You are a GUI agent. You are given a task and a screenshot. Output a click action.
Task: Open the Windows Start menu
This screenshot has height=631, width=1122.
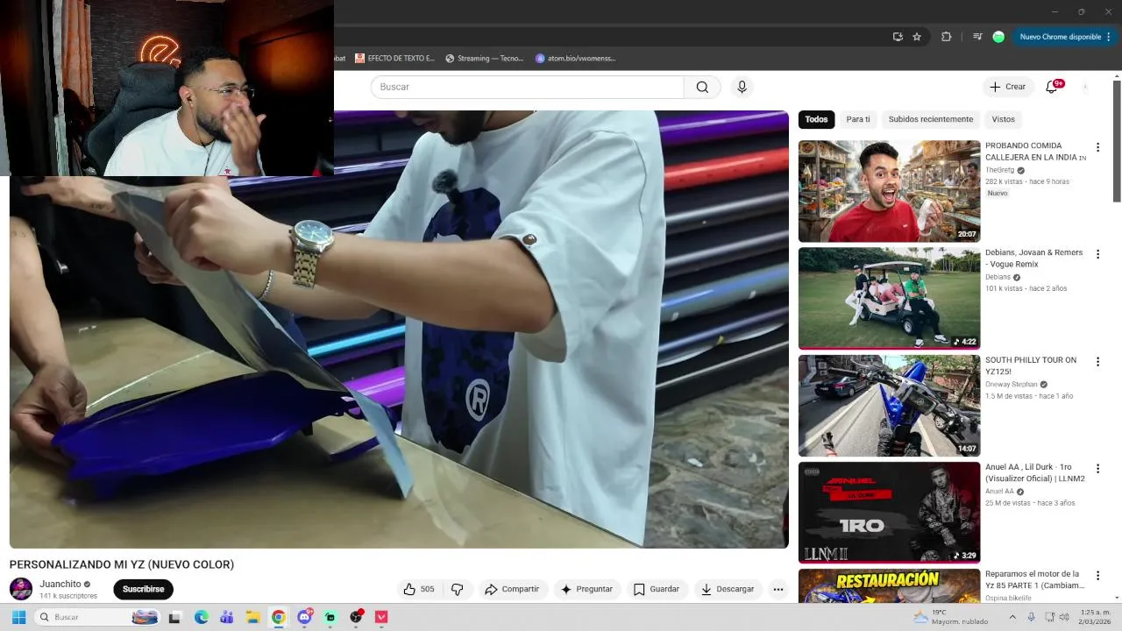(18, 617)
